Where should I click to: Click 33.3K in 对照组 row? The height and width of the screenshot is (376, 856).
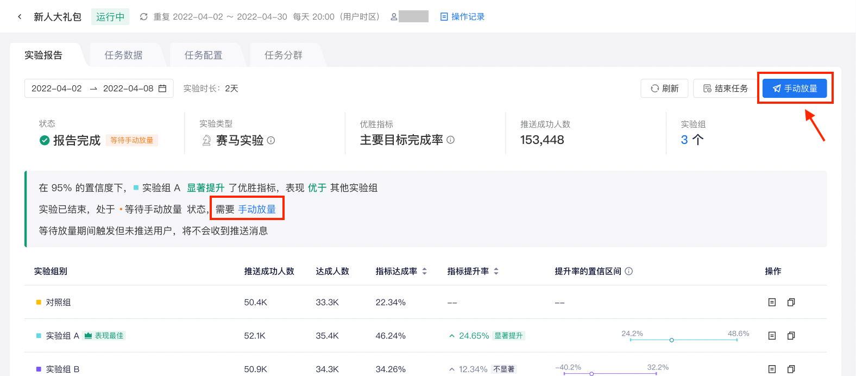327,302
